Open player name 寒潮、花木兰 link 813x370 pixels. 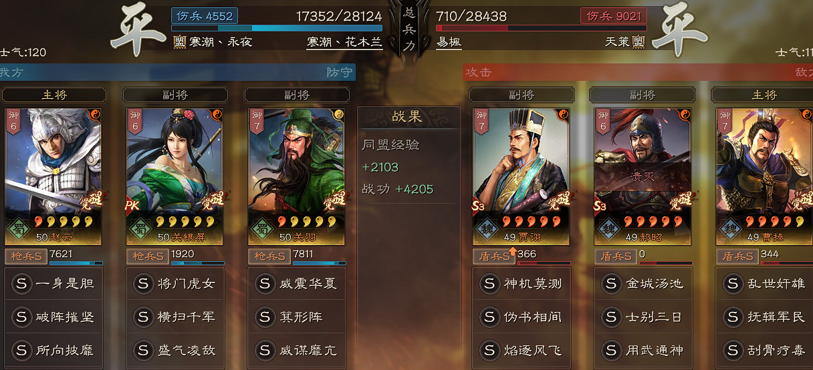pyautogui.click(x=344, y=42)
